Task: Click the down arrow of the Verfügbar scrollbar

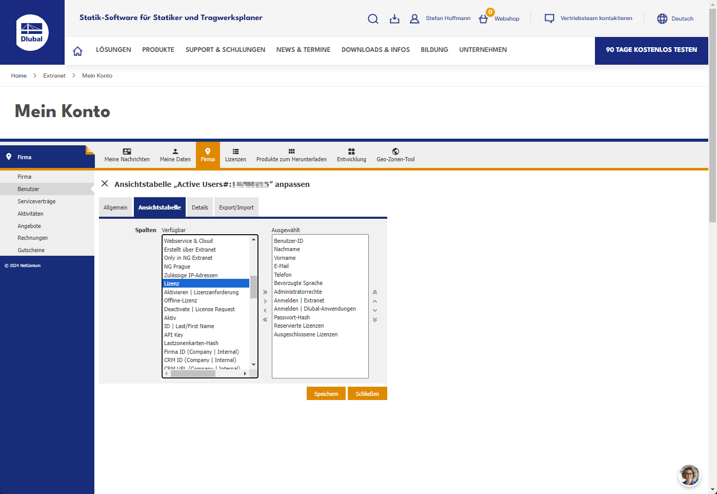Action: [253, 364]
